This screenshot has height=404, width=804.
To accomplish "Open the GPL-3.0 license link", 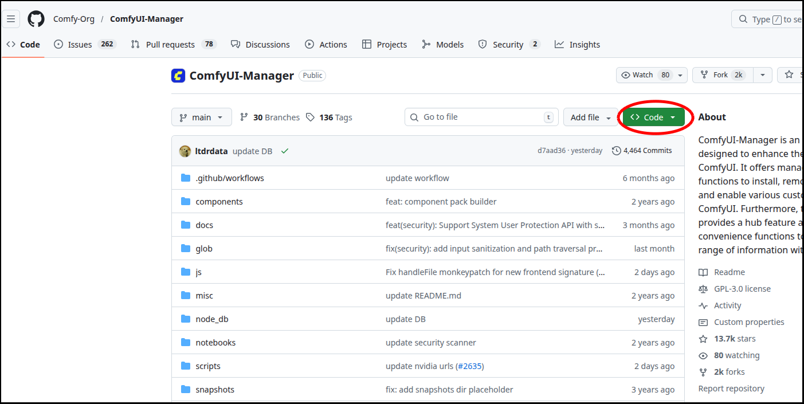I will (742, 289).
